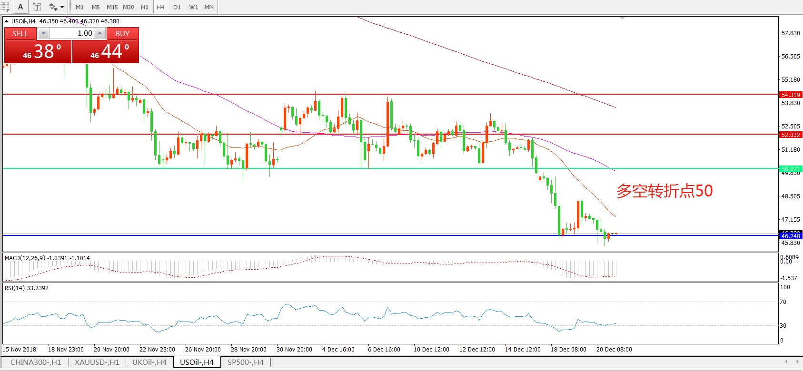Switch to the SP500-,H4 chart tab
The image size is (803, 371).
click(245, 362)
